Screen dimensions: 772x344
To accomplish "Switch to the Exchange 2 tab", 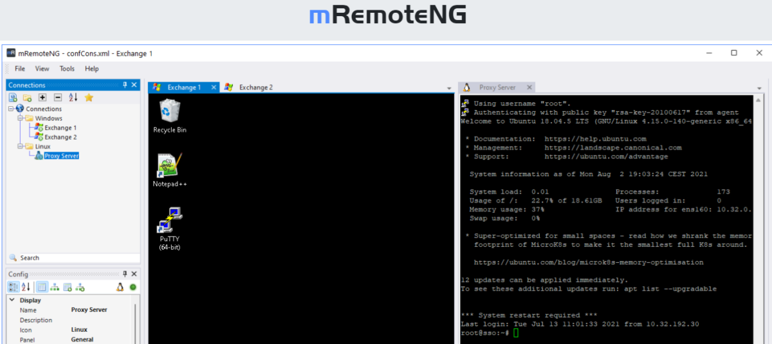I will pos(255,87).
